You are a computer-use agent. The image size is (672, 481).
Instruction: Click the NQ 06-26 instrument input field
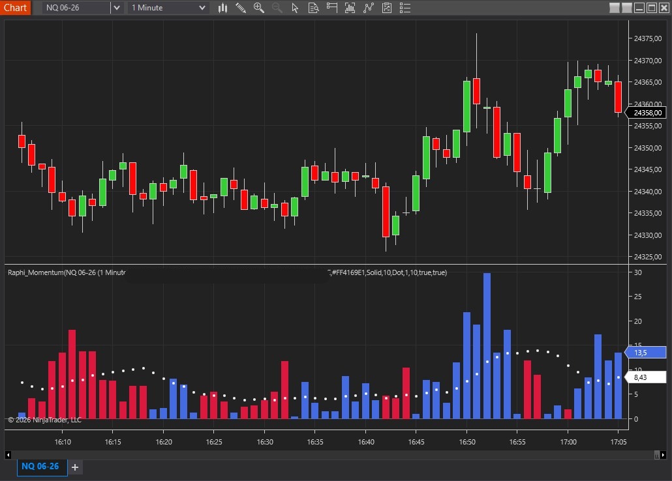(75, 8)
